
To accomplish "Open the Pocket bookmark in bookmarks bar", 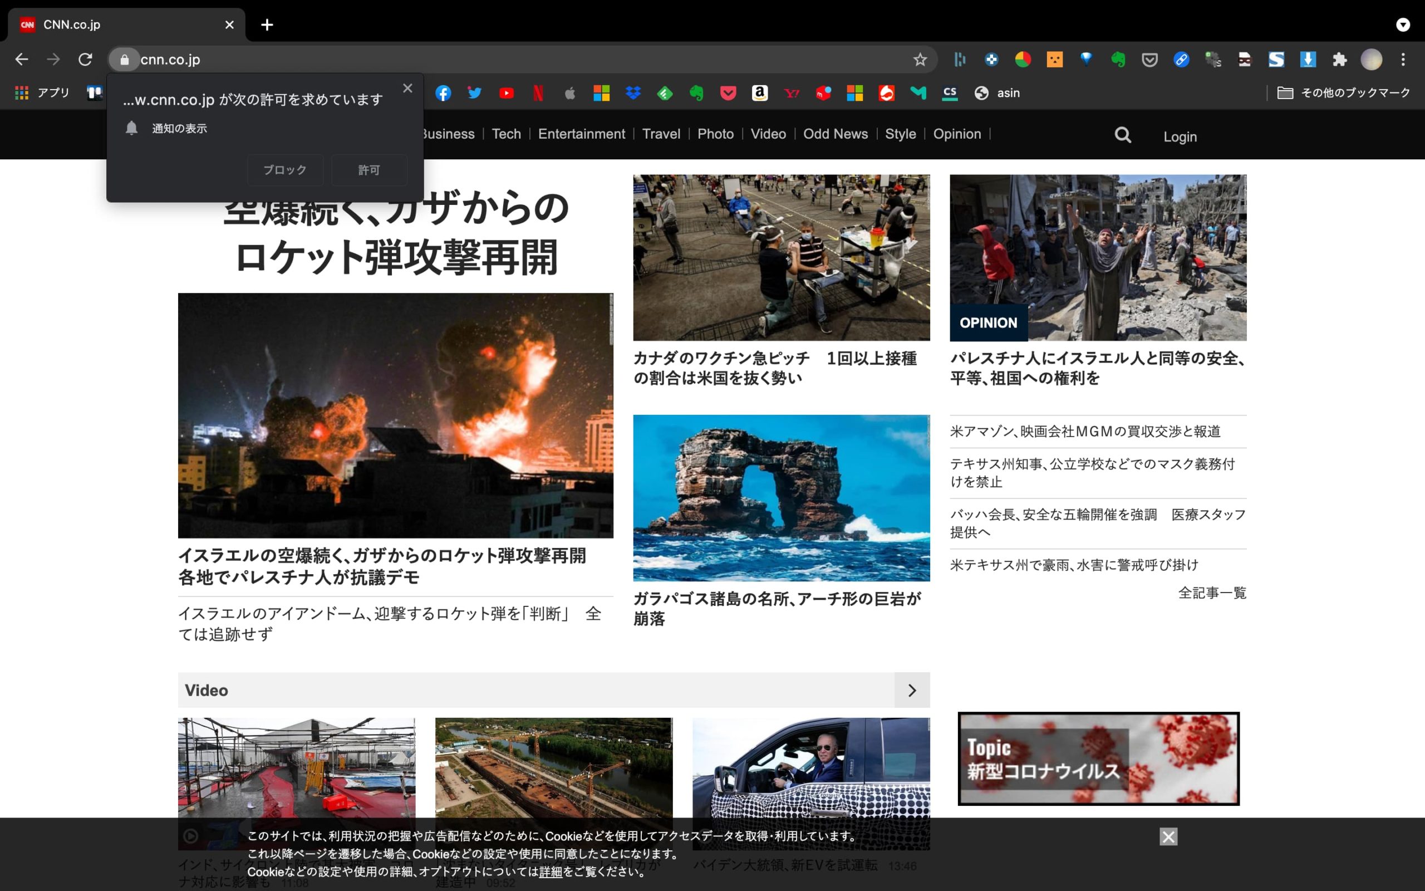I will pyautogui.click(x=729, y=93).
